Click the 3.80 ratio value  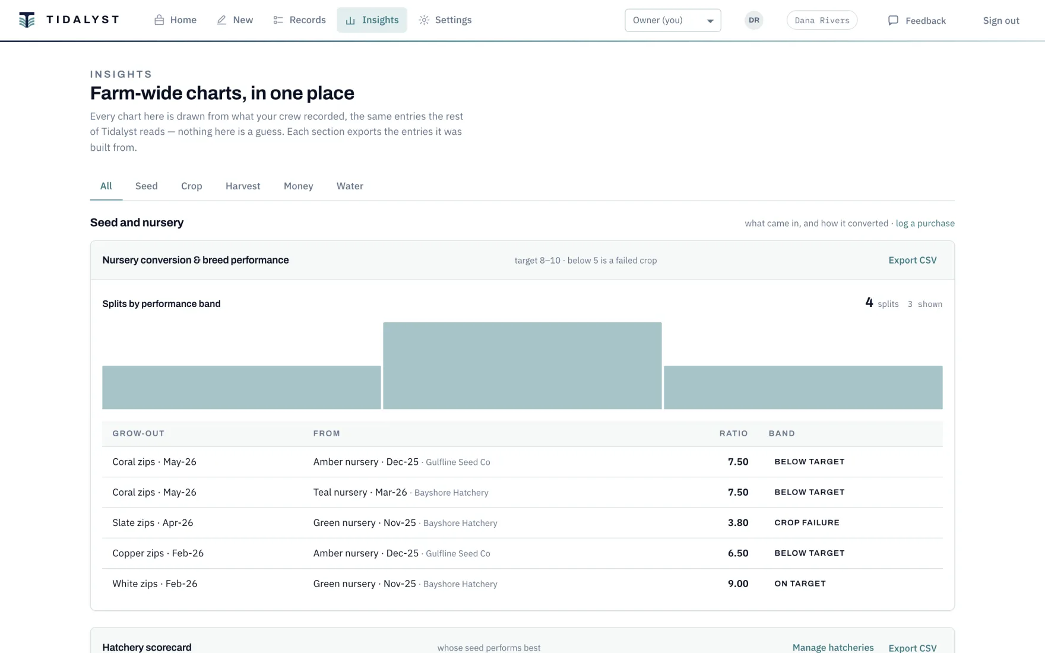[x=738, y=523]
